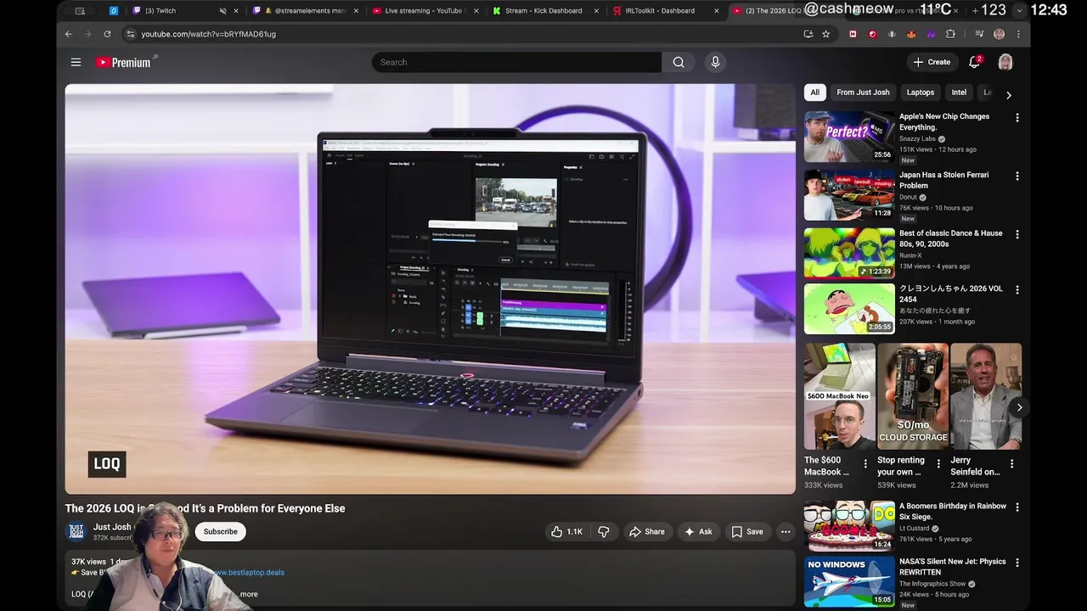Screen dimensions: 1087x611
Task: Open options for NASA's Silent New Jet video
Action: point(1017,563)
